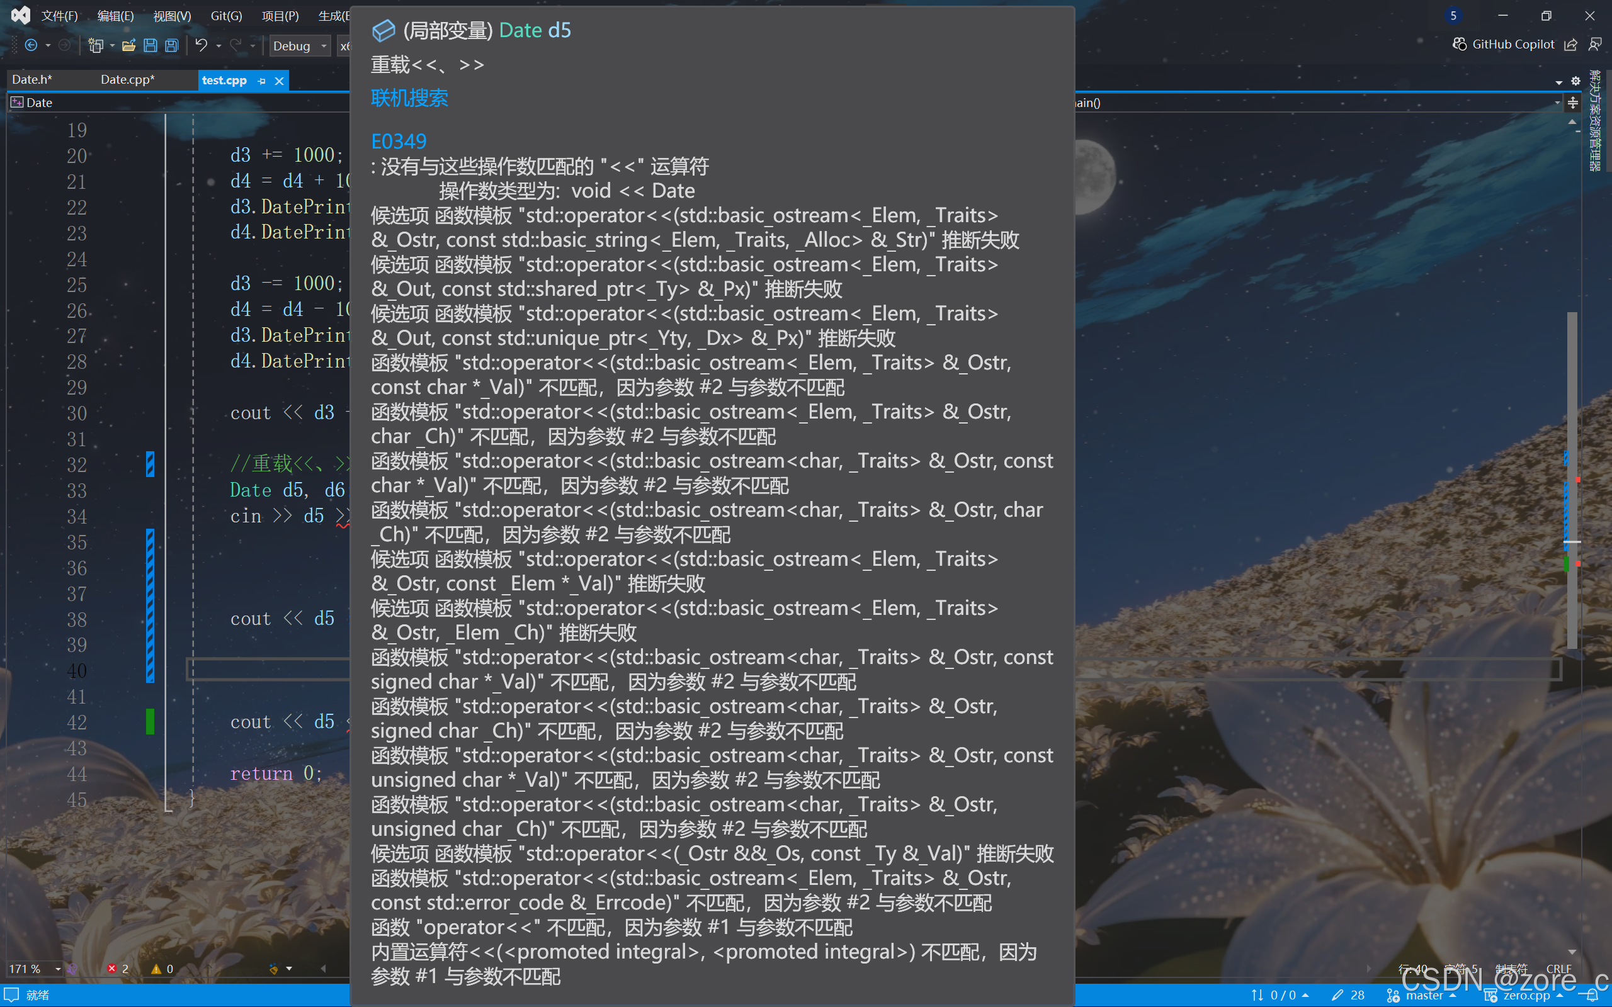Viewport: 1612px width, 1007px height.
Task: Click the warning count indicator showing 0
Action: click(x=162, y=969)
